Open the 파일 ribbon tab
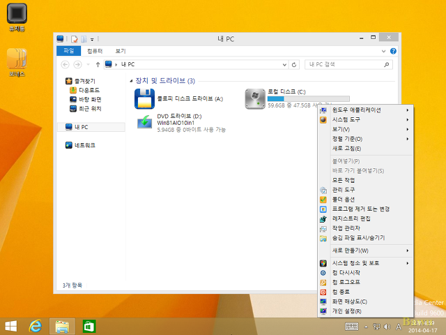This screenshot has height=335, width=446. click(68, 51)
